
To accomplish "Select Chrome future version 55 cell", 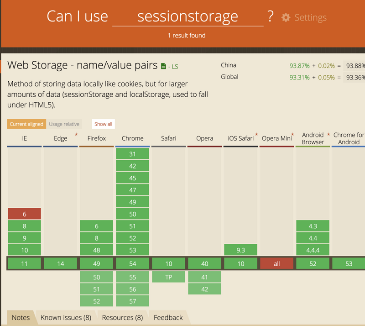I will [x=132, y=277].
